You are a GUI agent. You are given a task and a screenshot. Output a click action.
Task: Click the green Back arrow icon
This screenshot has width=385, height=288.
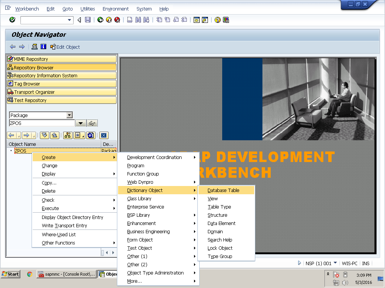pyautogui.click(x=100, y=20)
